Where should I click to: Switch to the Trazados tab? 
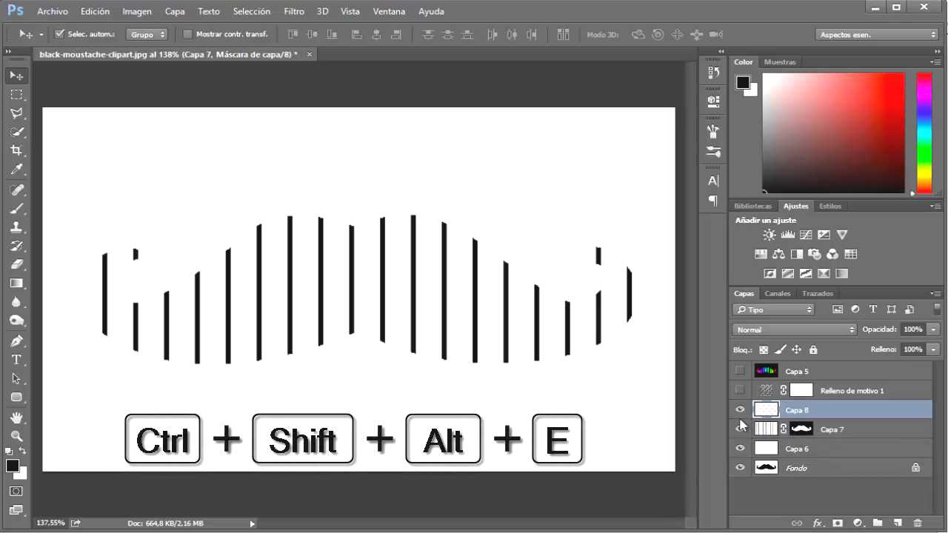[x=818, y=294]
